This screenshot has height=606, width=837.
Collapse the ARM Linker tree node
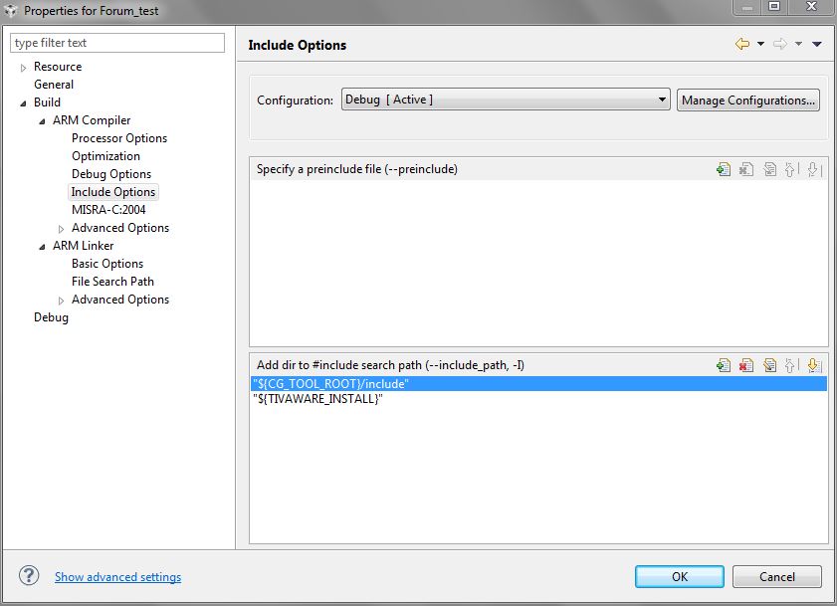tap(42, 247)
